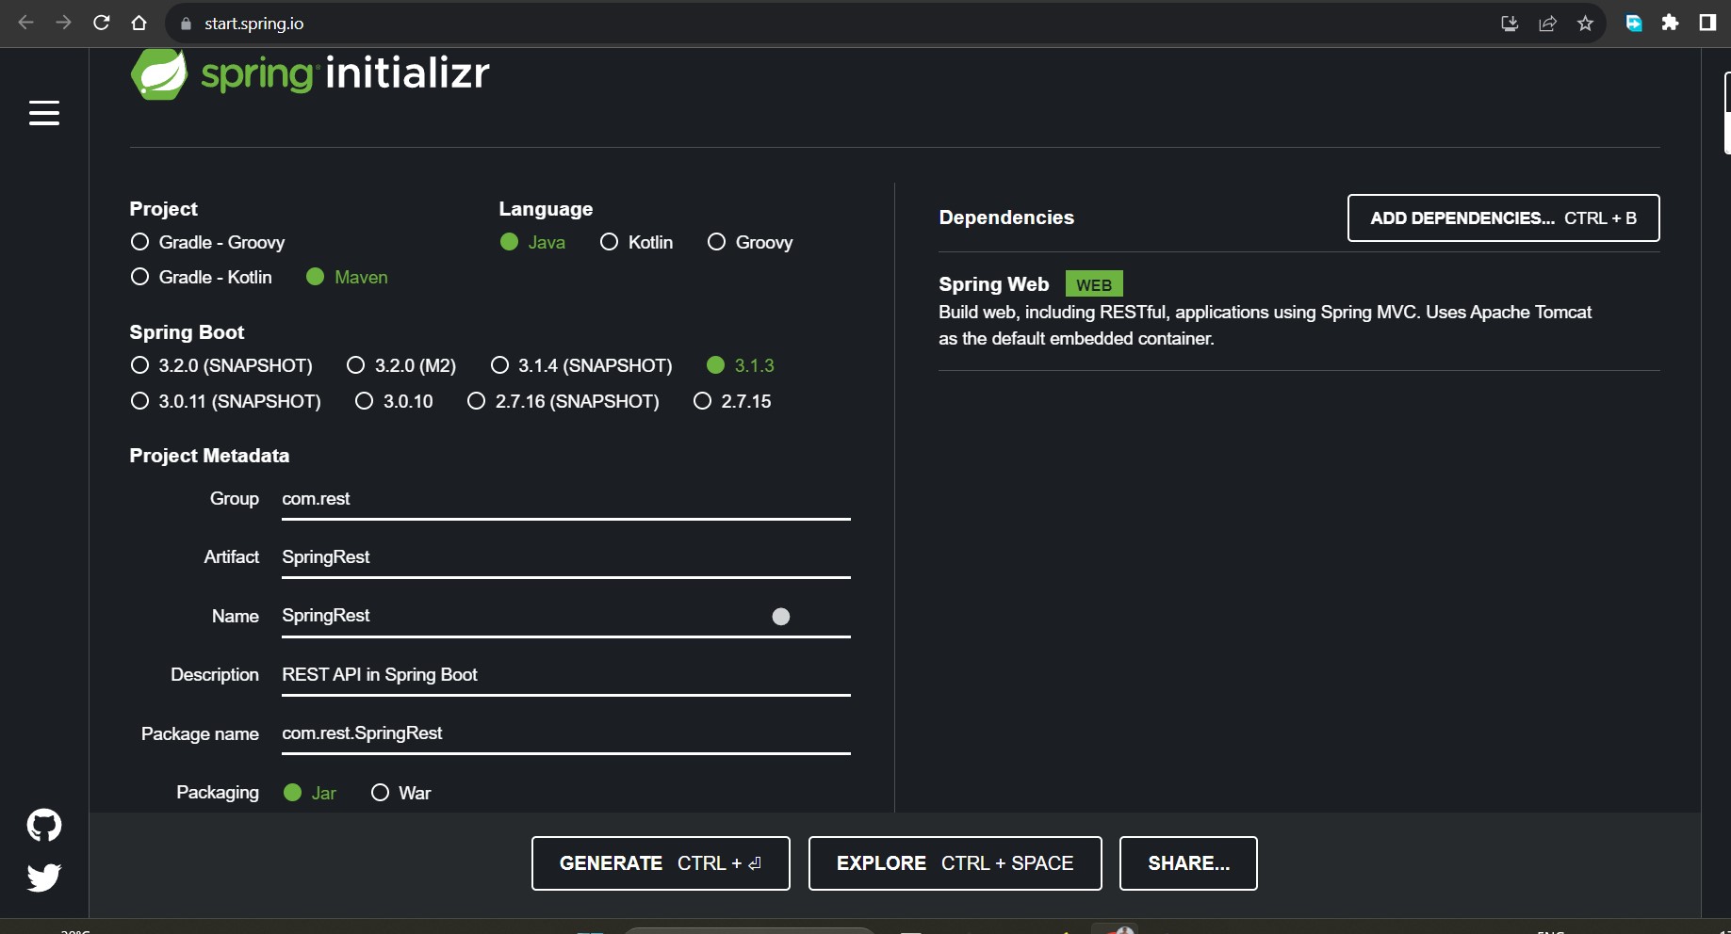Choose Kotlin as the language
The image size is (1731, 934).
click(637, 242)
